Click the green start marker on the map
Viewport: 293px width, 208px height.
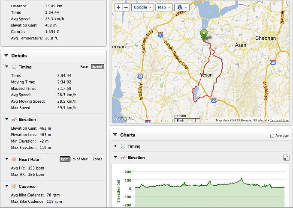[204, 35]
